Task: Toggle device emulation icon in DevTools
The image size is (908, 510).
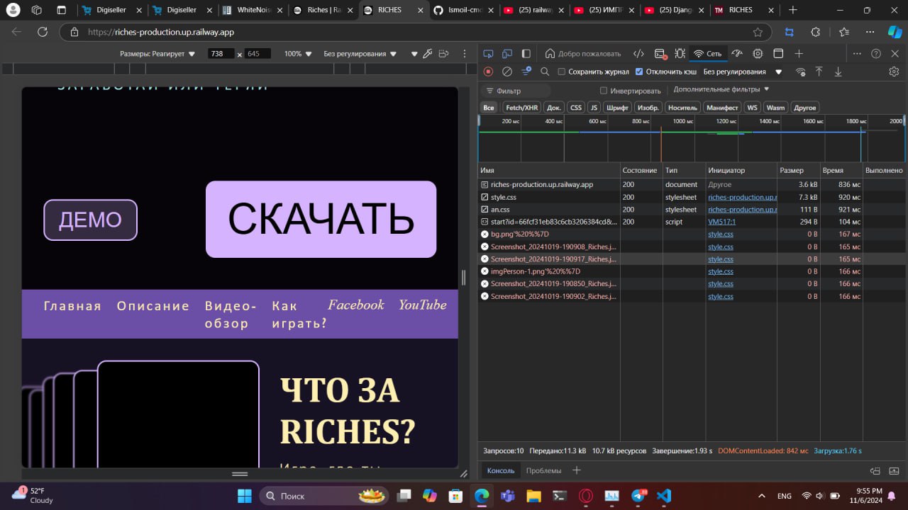Action: point(507,54)
